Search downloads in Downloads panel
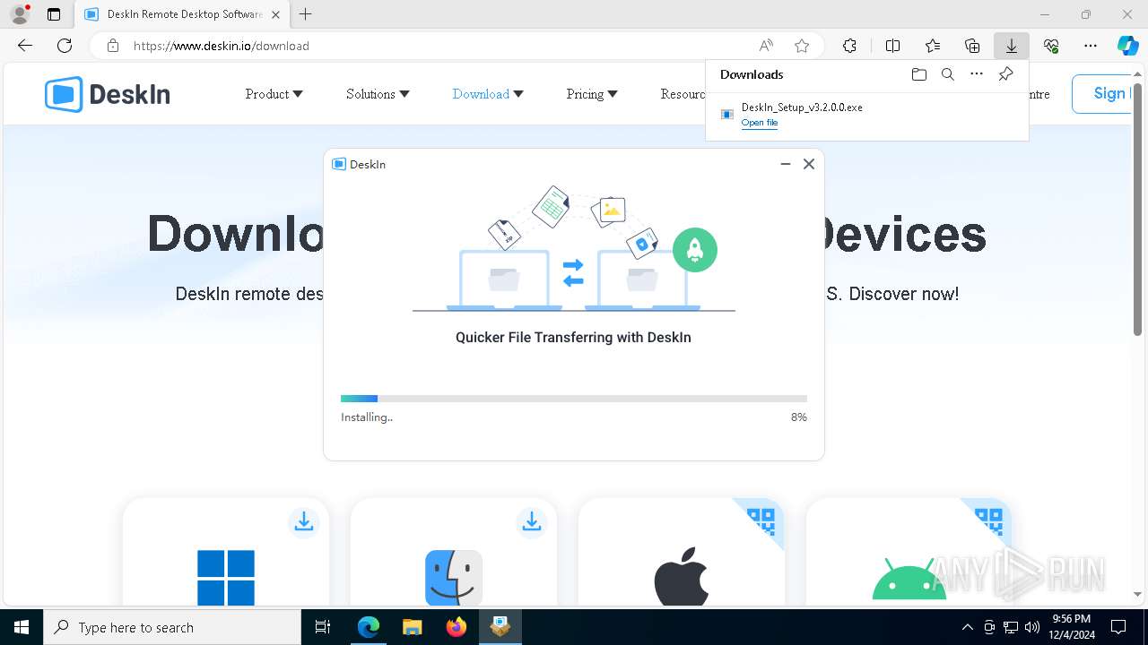1148x645 pixels. click(x=947, y=74)
